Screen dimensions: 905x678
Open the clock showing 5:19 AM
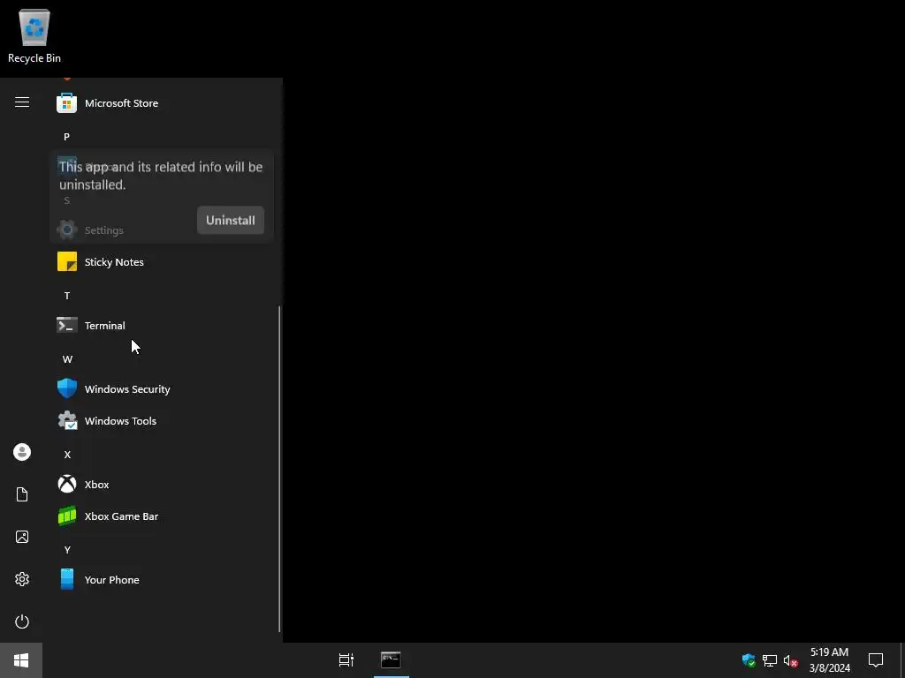[829, 660]
